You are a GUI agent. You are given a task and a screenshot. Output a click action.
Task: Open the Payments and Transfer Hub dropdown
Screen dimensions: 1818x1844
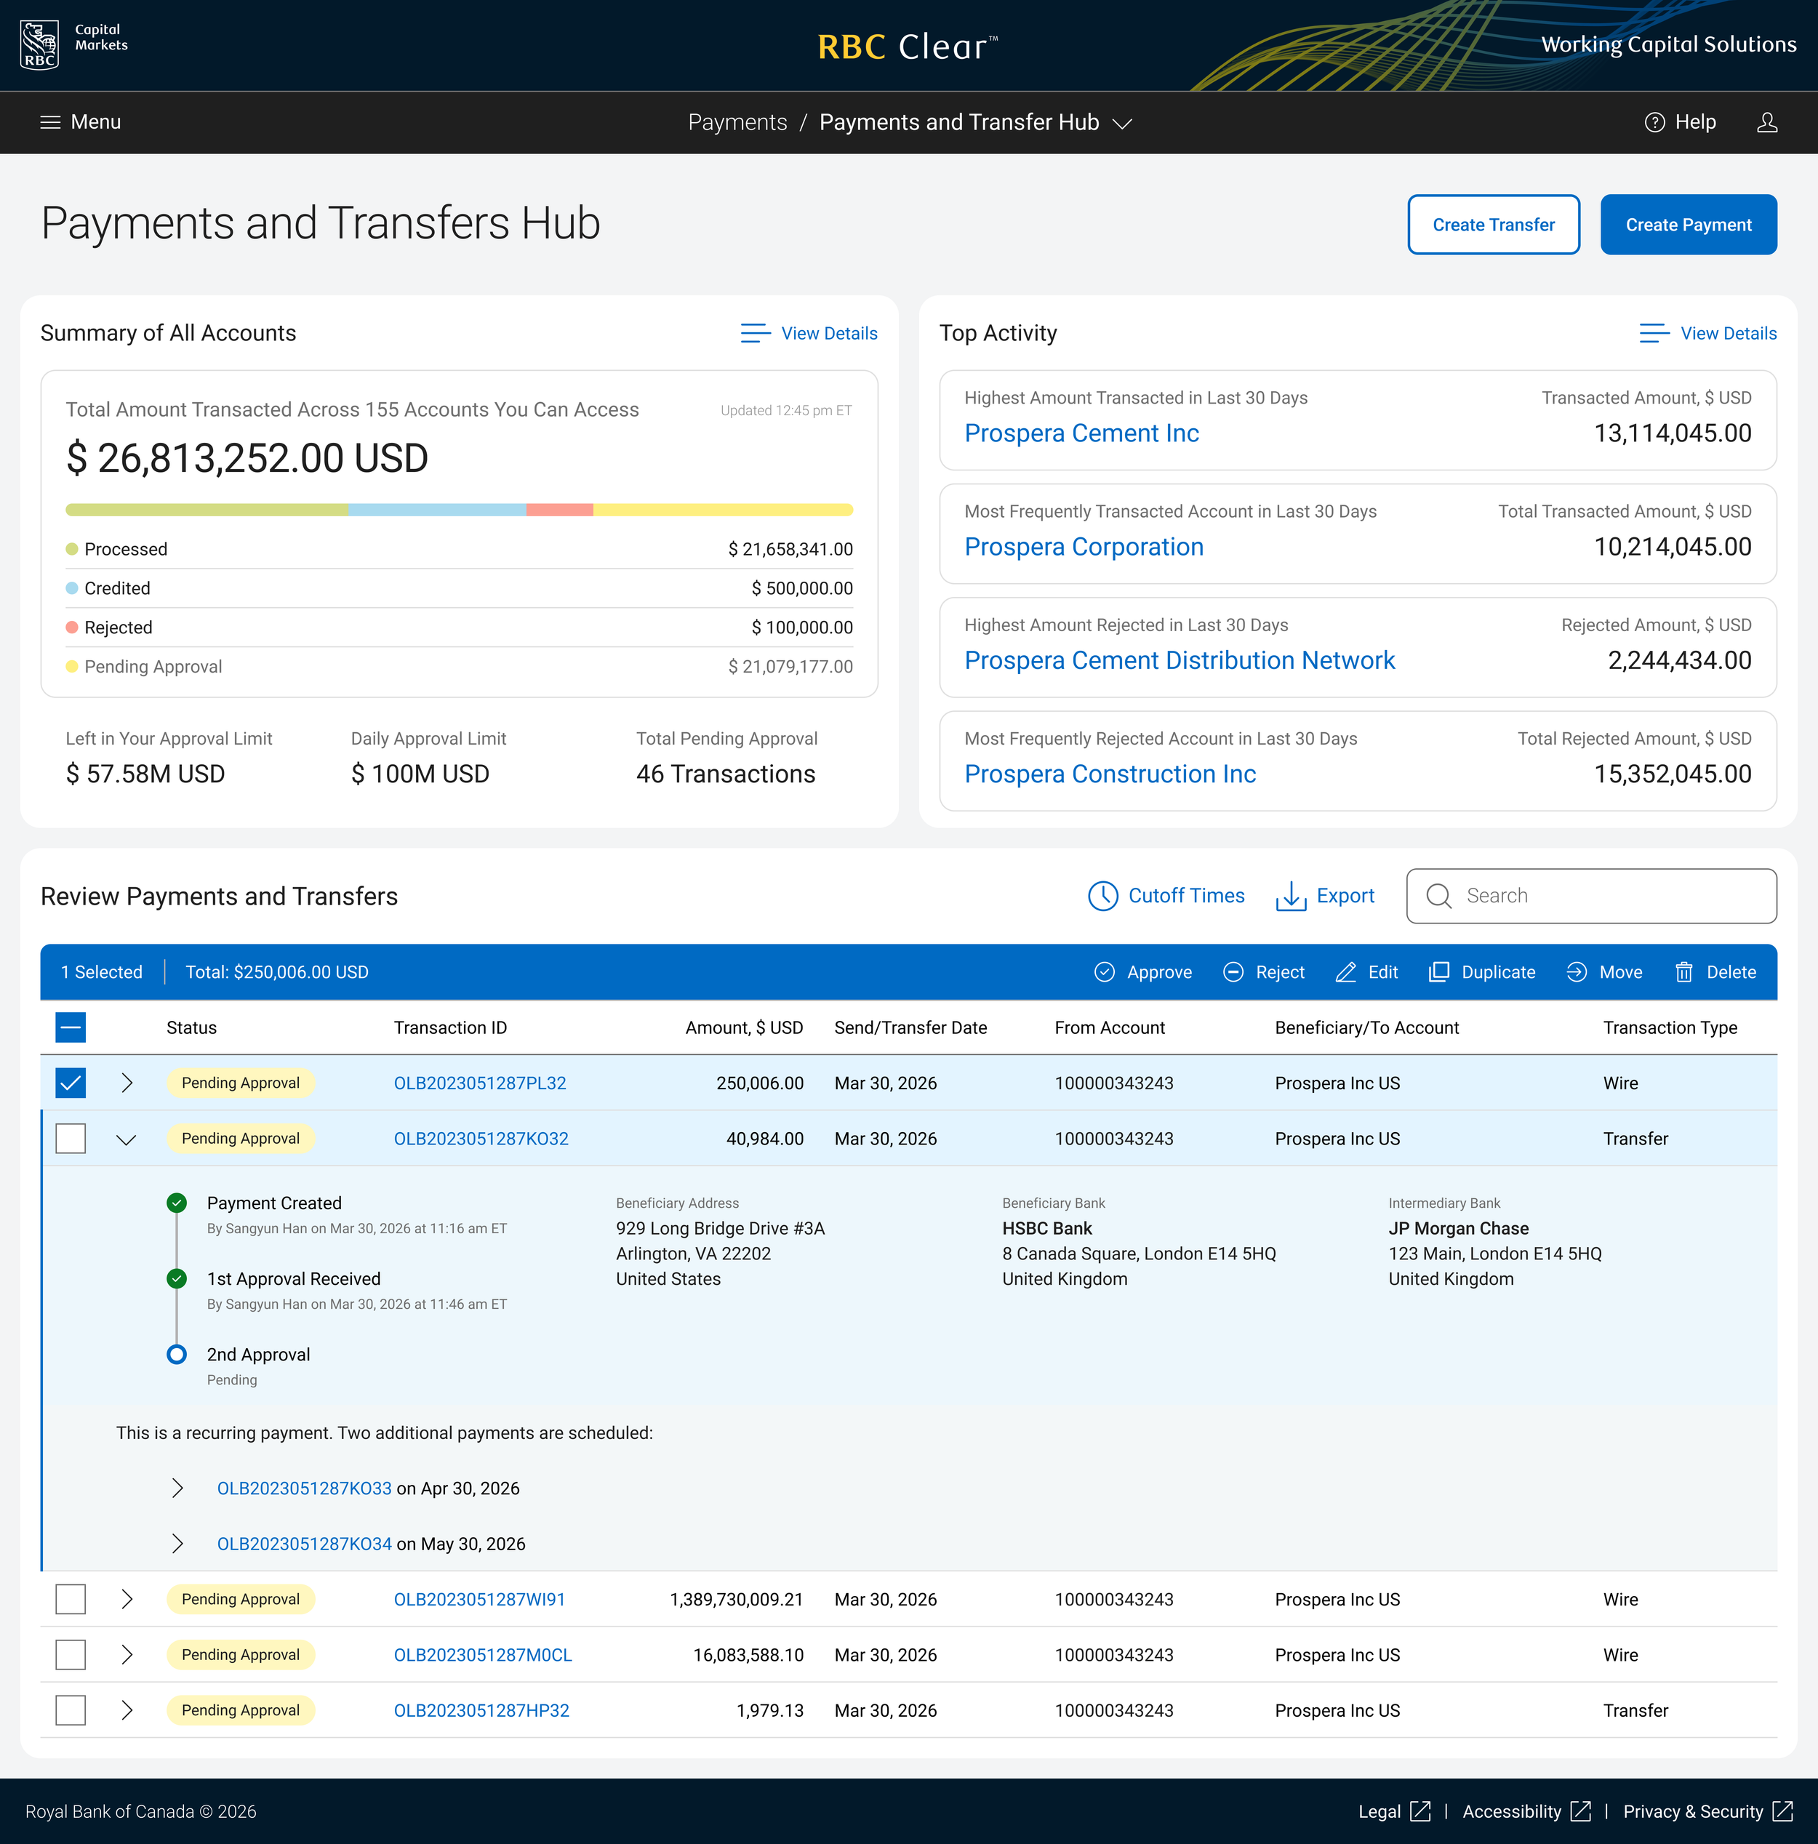1122,123
